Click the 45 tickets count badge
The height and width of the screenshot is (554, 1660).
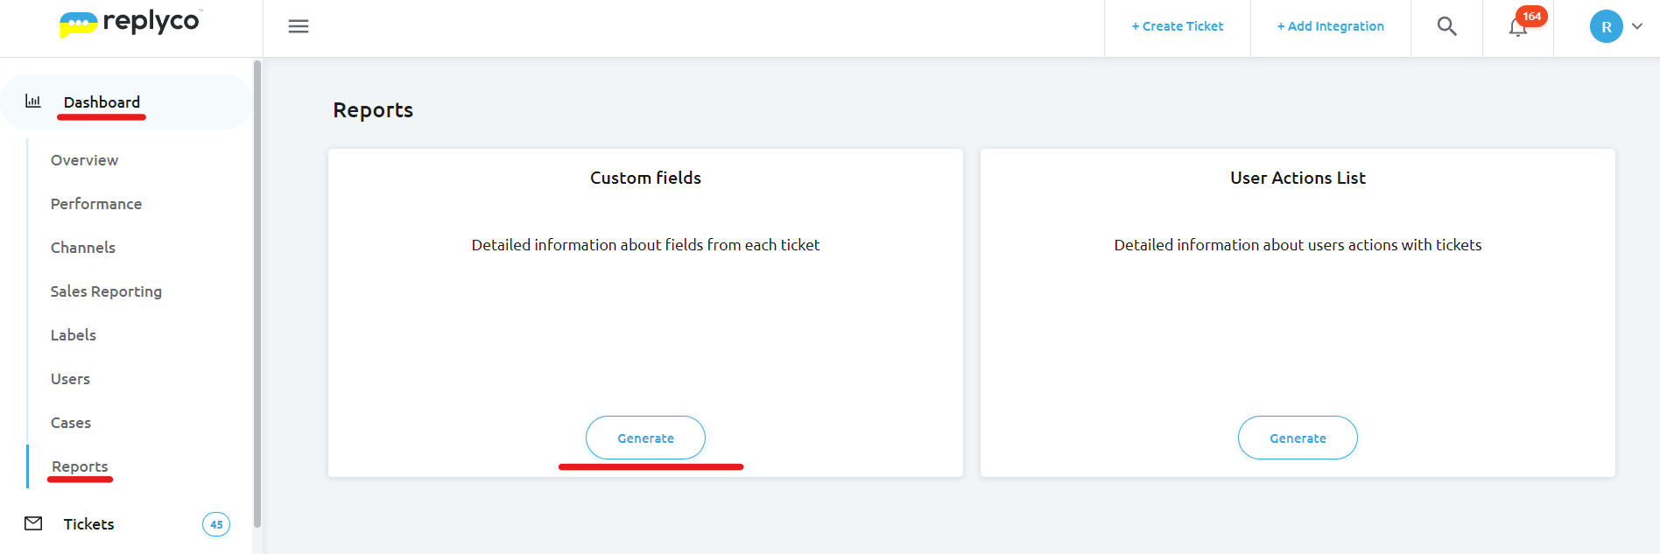[x=216, y=524]
